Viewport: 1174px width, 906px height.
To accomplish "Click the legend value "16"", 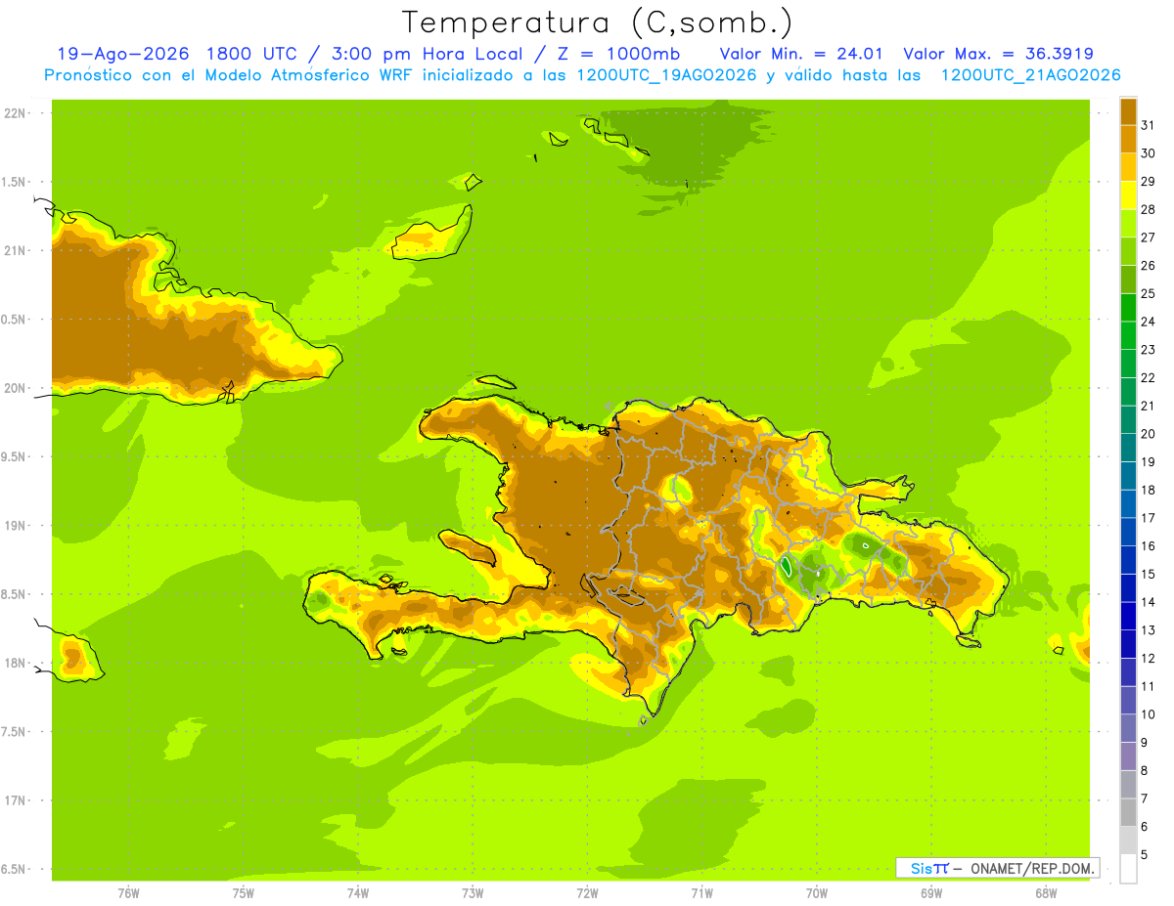I will click(x=1148, y=546).
